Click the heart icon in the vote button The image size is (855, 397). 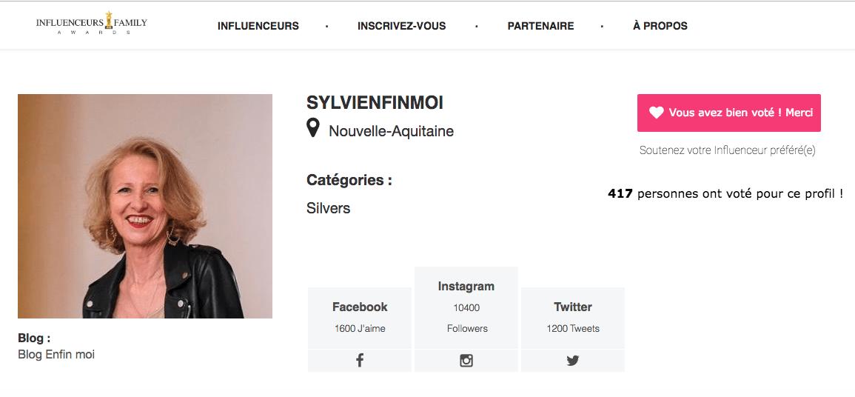point(656,113)
